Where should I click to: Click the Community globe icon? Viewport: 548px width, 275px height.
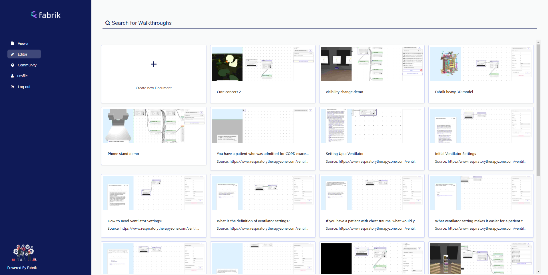13,65
